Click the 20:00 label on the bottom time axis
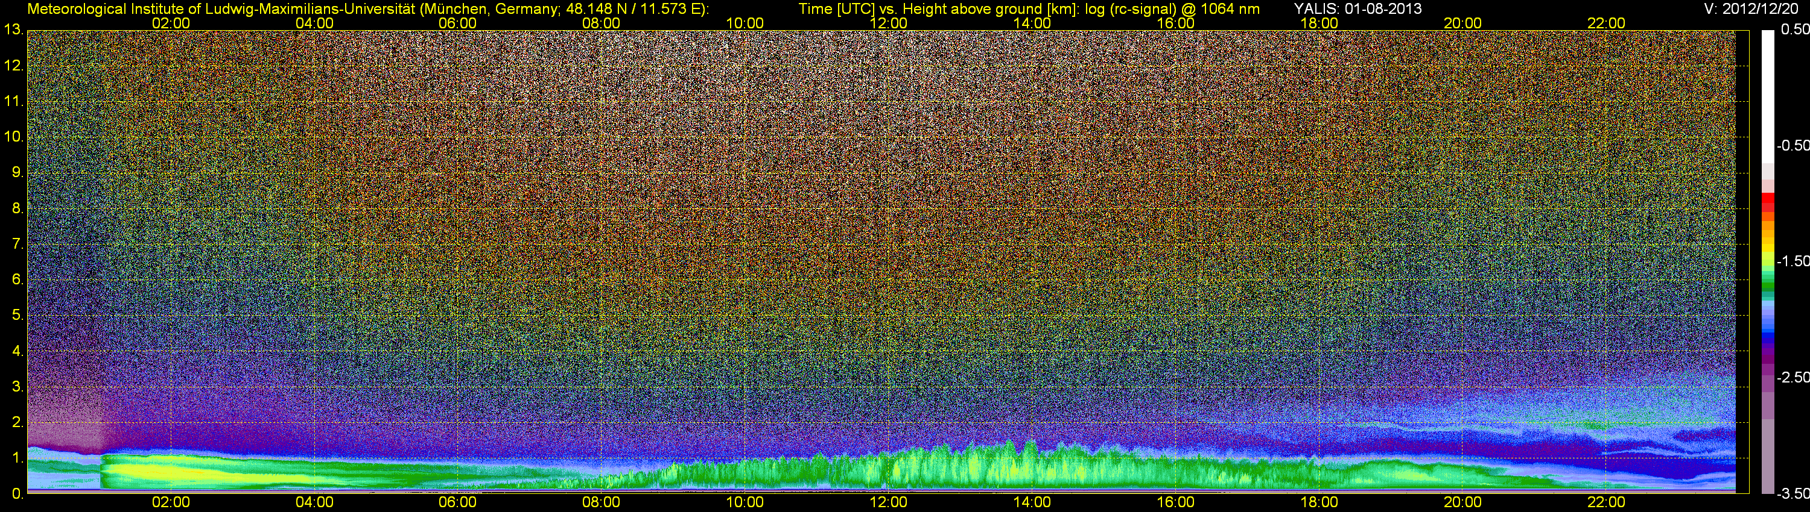The image size is (1810, 512). coord(1463,503)
